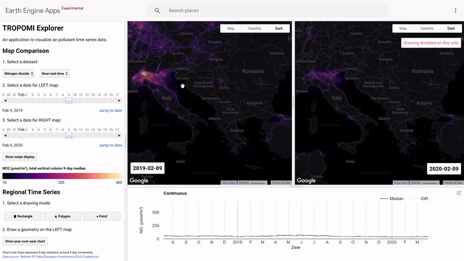Click the Continuous chart title
Image resolution: width=464 pixels, height=261 pixels.
tap(175, 193)
